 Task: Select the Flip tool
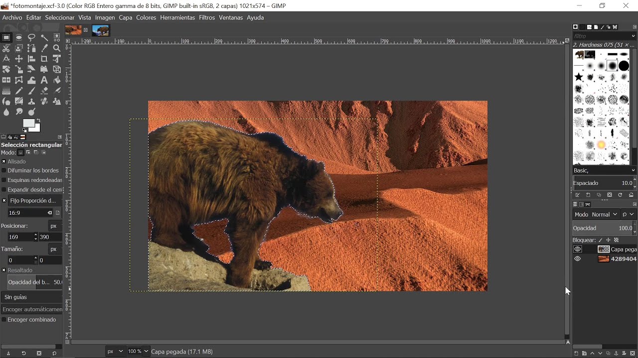6,80
